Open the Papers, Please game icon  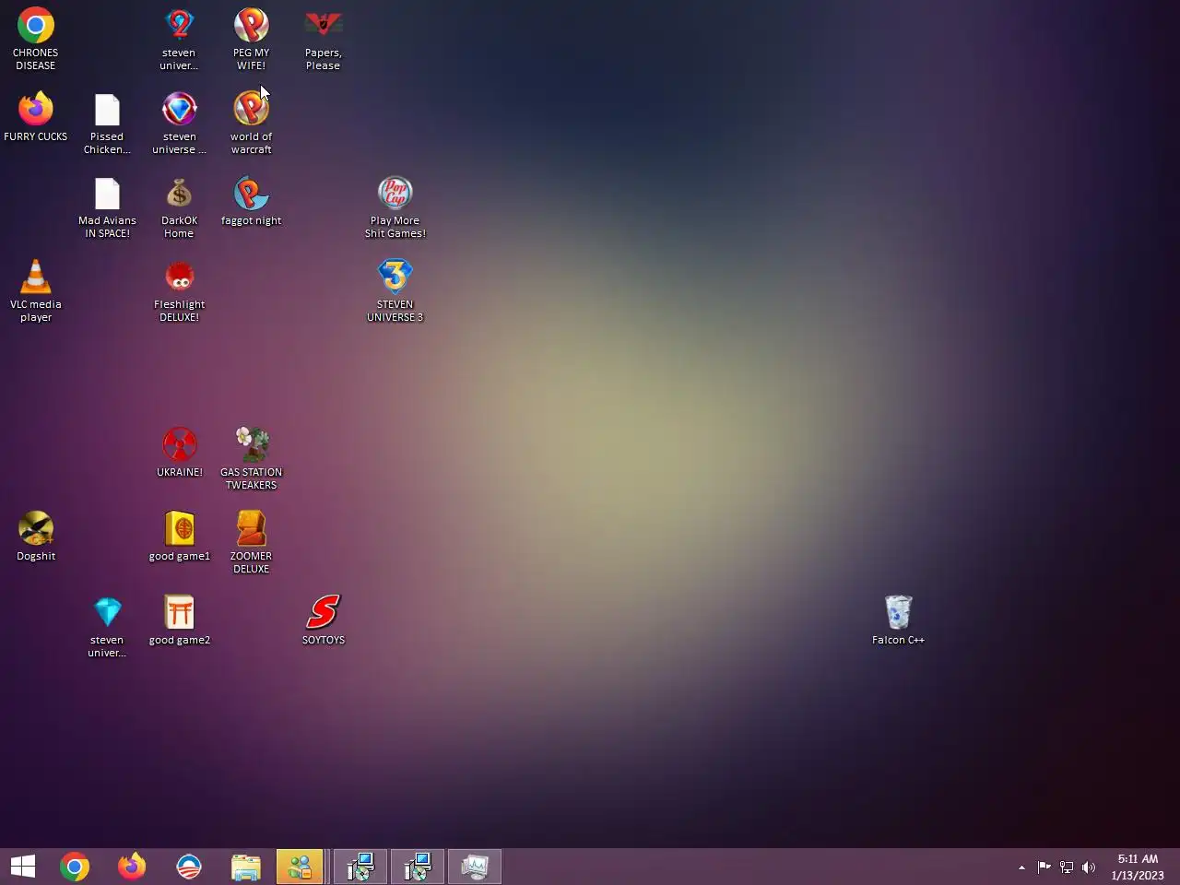click(323, 40)
